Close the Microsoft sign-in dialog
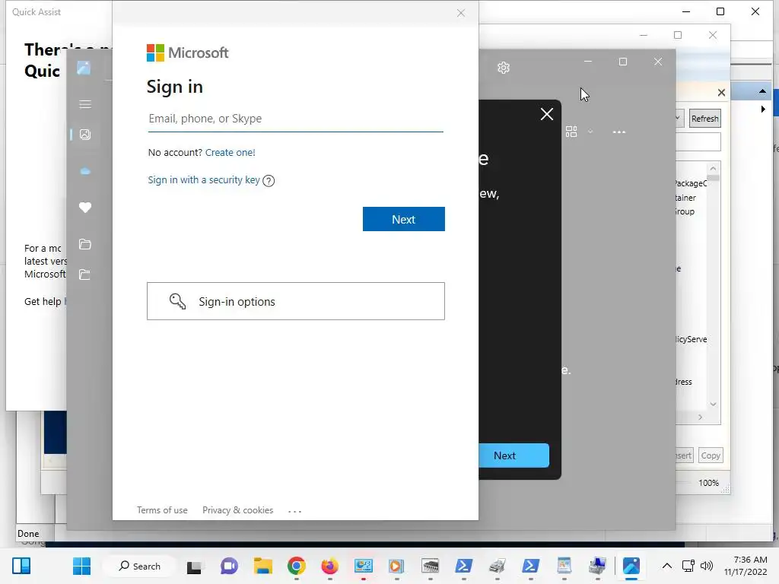Viewport: 779px width, 584px height. tap(460, 13)
